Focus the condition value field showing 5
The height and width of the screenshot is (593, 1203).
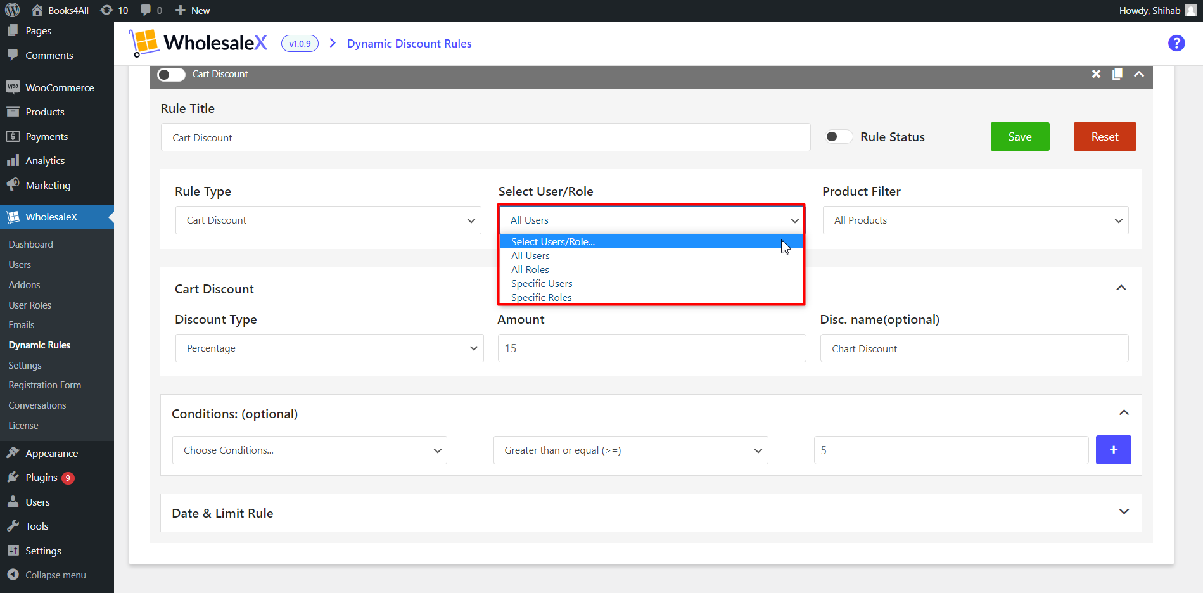(x=951, y=450)
